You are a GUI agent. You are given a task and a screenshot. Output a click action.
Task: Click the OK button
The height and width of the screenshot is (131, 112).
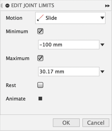(x=66, y=123)
